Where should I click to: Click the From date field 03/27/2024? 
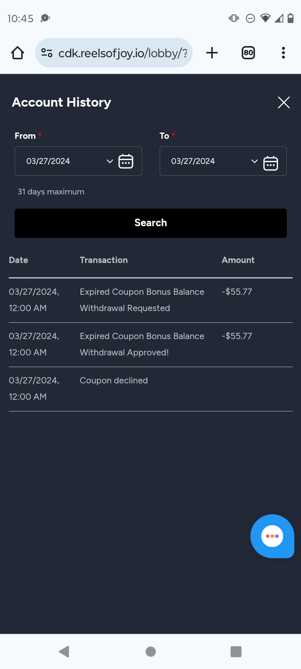point(48,161)
